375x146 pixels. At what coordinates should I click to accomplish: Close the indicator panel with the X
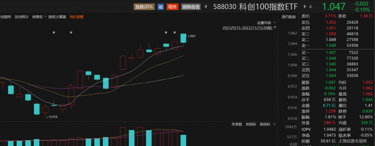274,124
